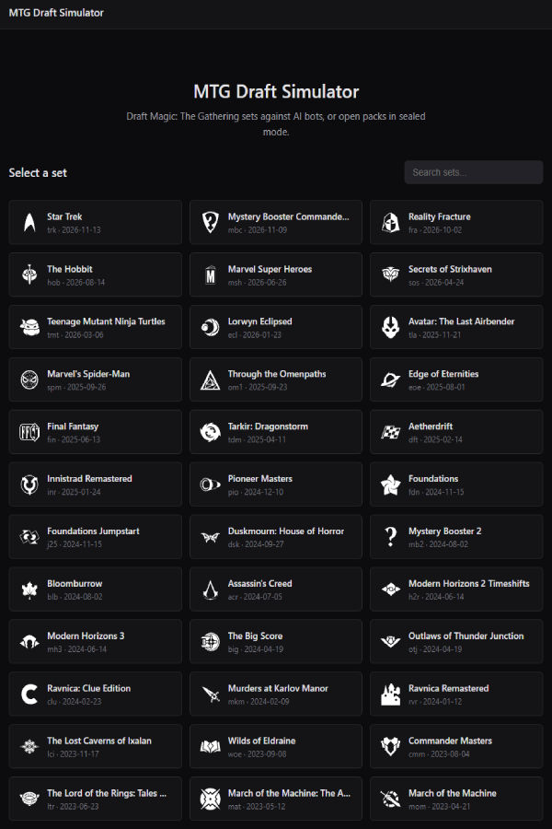The width and height of the screenshot is (552, 829).
Task: Select the Modern Horizons 3 set card
Action: click(95, 641)
